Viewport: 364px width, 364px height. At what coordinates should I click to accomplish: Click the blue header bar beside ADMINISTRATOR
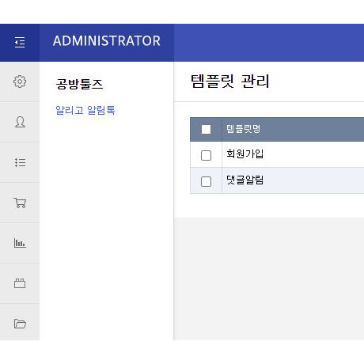pyautogui.click(x=269, y=43)
